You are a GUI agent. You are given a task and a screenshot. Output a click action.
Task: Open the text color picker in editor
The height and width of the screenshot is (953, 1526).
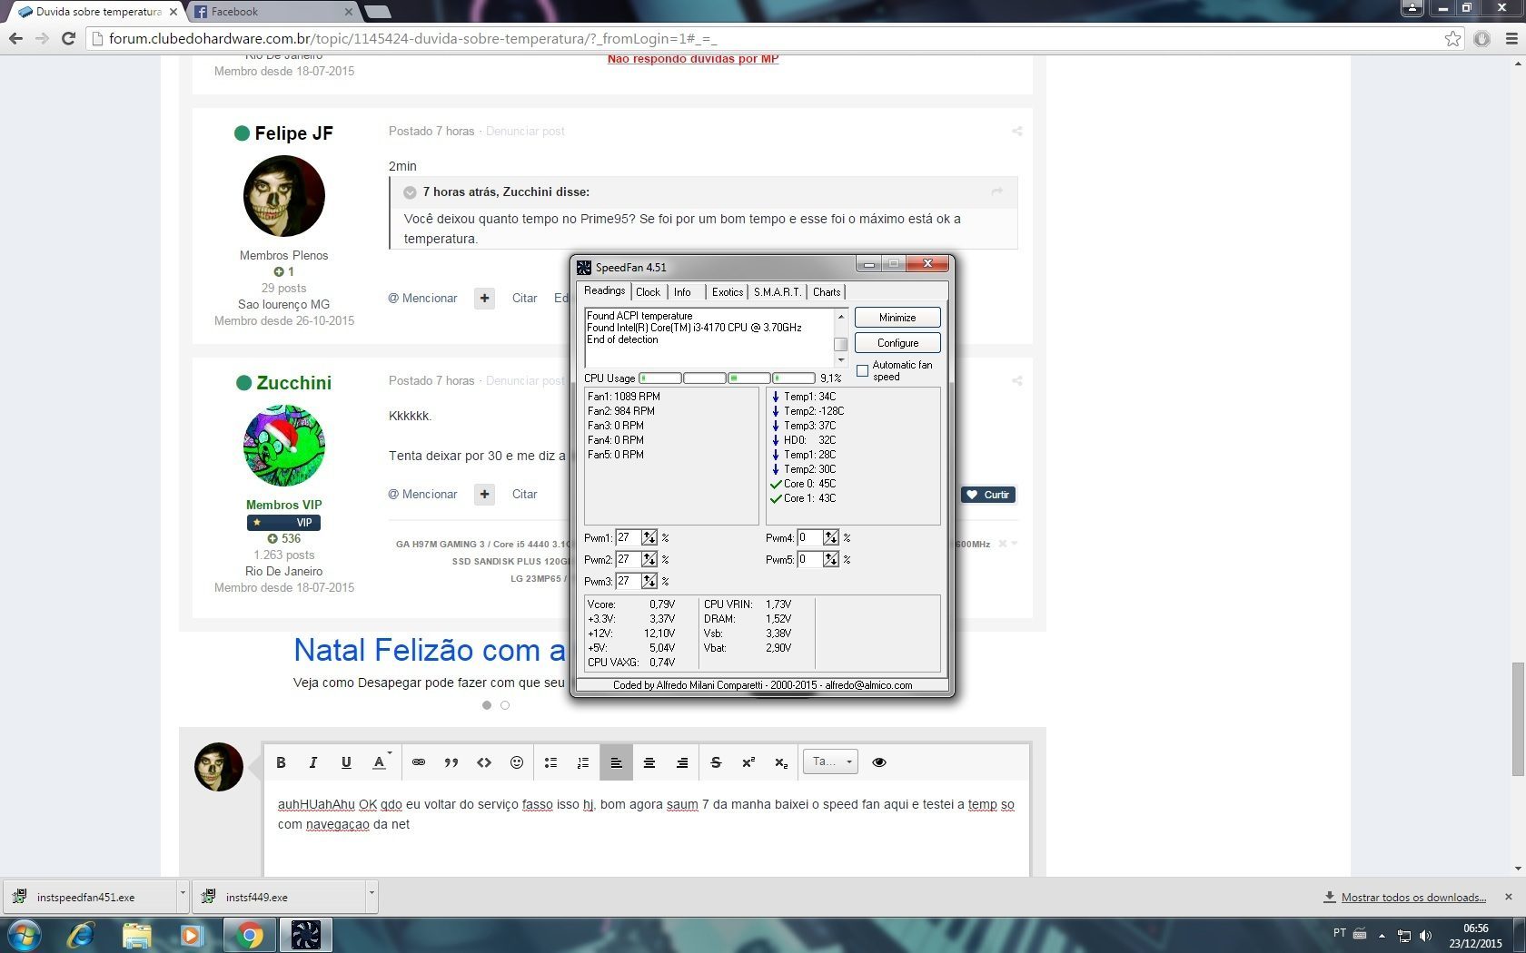click(381, 762)
